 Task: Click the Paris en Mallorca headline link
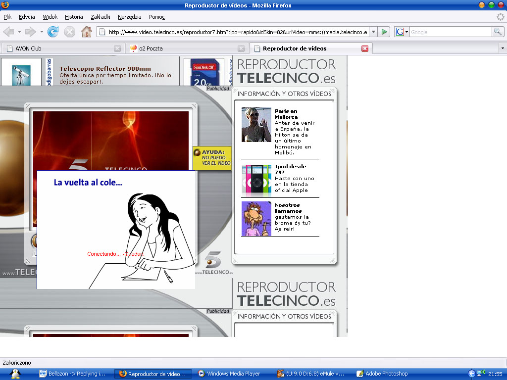(x=286, y=114)
